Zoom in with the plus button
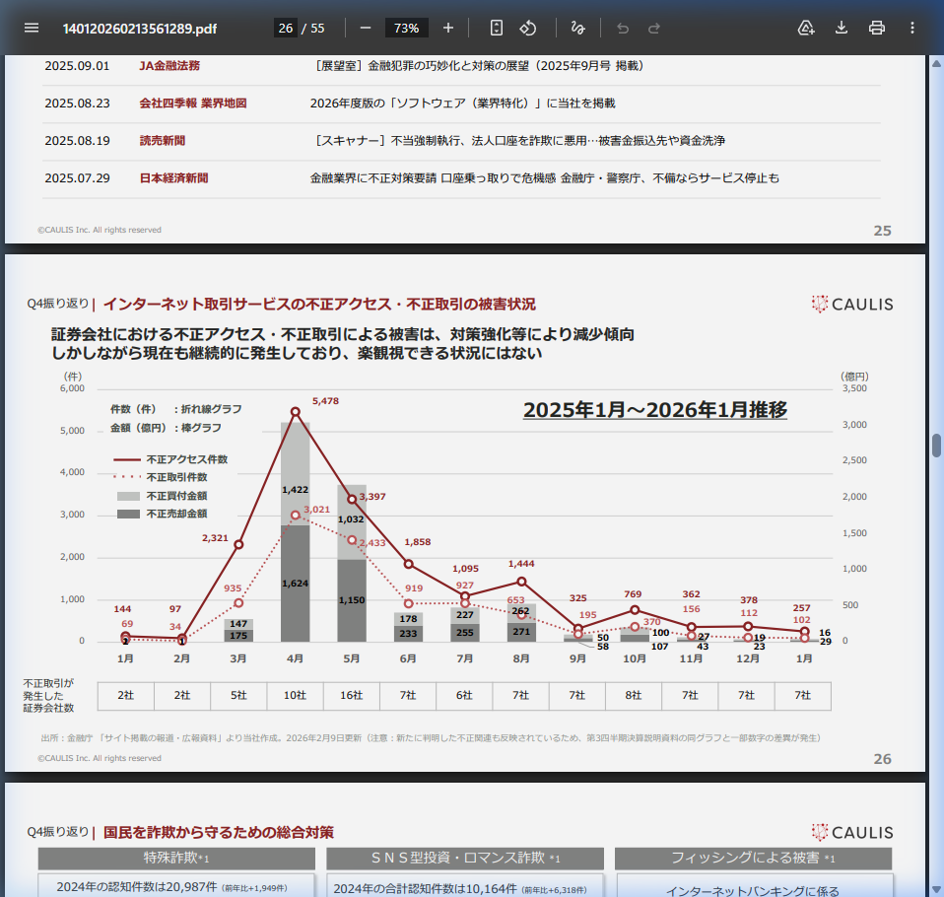Screen dimensions: 944x897 pyautogui.click(x=448, y=28)
